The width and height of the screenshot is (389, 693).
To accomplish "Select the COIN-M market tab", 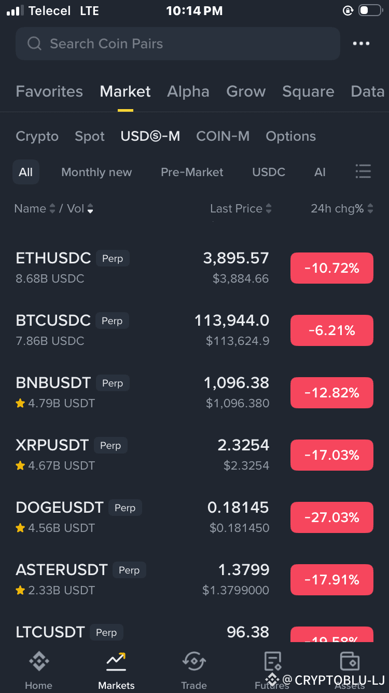I will click(223, 136).
